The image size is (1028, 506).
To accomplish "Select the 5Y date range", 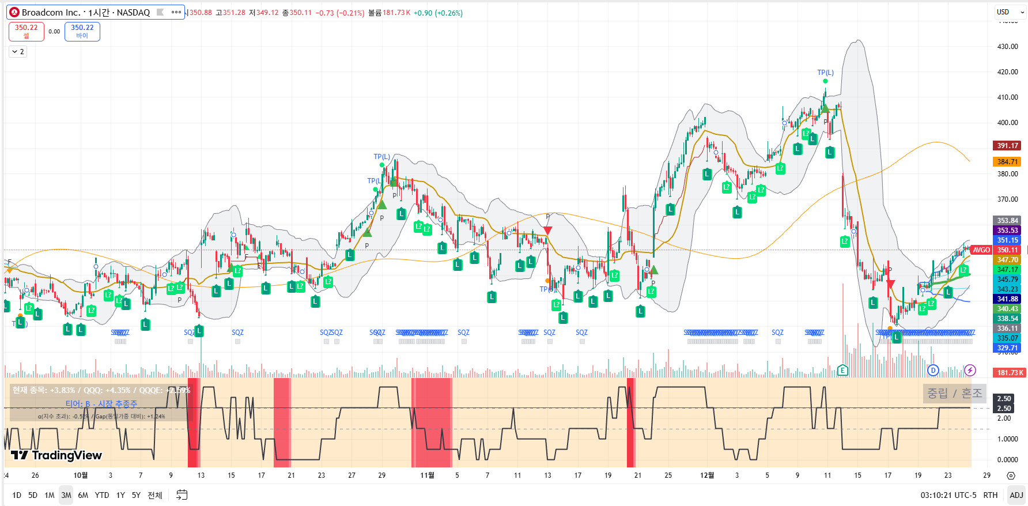I will click(136, 495).
